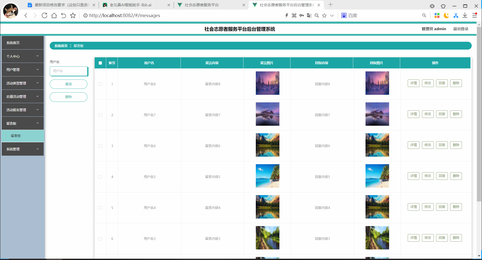482x260 pixels.
Task: Switch to 社会志愿者服务平台 browser tab
Action: [211, 5]
